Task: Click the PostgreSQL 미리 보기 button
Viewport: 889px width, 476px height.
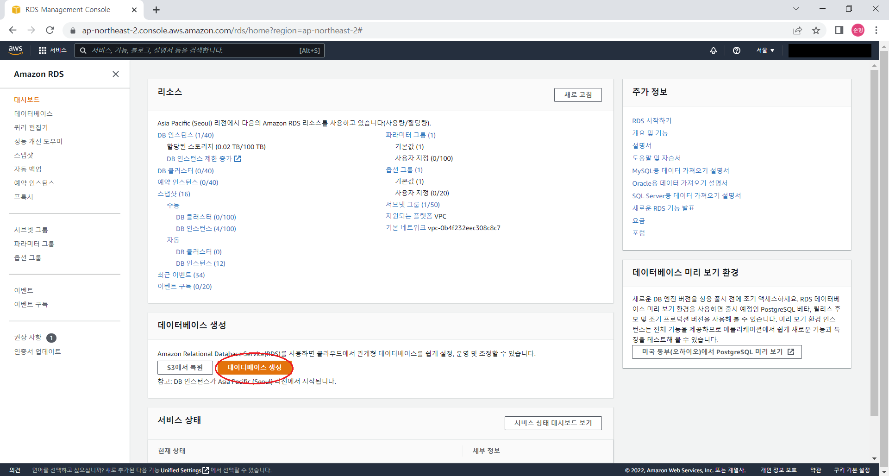Action: pyautogui.click(x=717, y=352)
